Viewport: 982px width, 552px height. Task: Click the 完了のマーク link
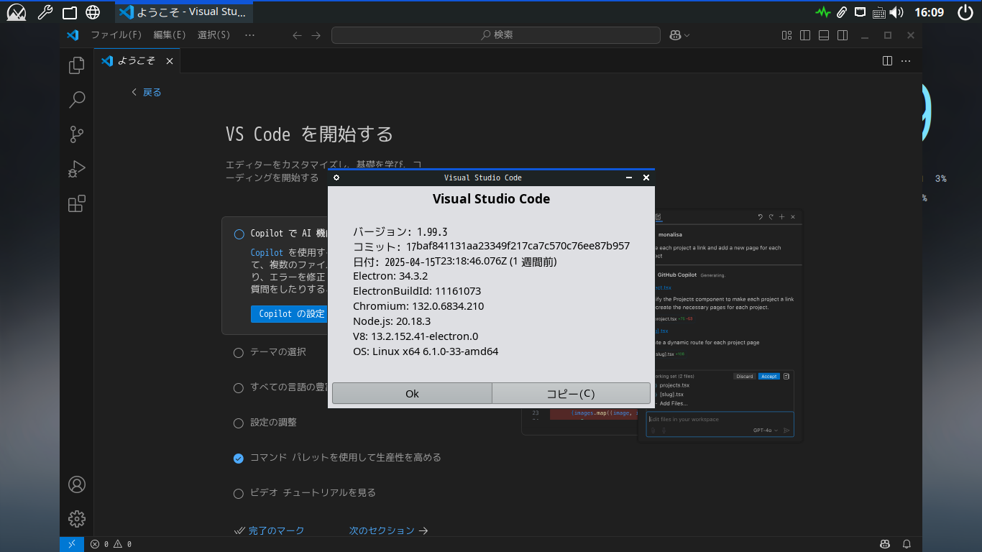pos(270,530)
